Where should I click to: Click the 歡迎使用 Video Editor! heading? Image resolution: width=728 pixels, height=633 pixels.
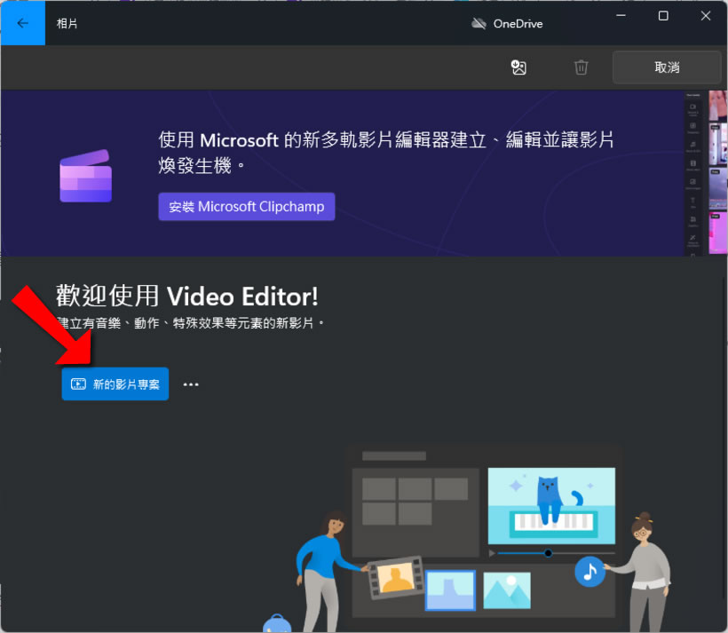[x=187, y=296]
